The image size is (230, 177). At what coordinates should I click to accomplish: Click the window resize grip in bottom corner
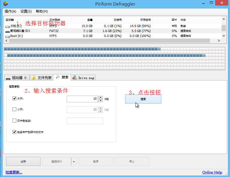[x=226, y=174]
